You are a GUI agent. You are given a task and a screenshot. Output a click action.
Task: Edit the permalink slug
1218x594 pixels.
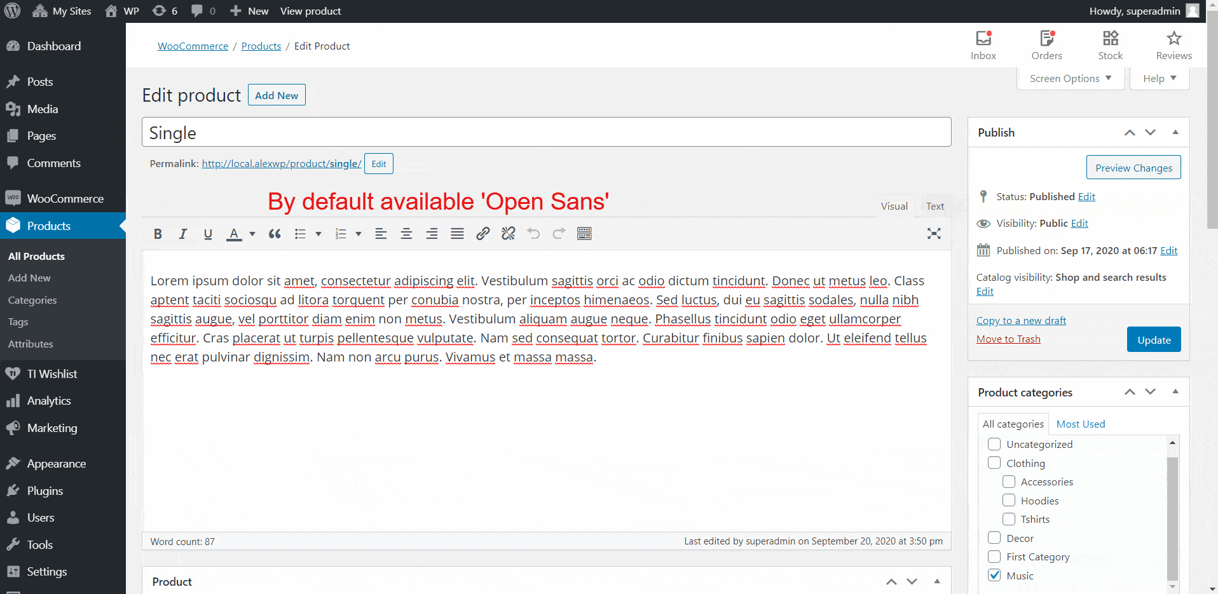pyautogui.click(x=379, y=164)
